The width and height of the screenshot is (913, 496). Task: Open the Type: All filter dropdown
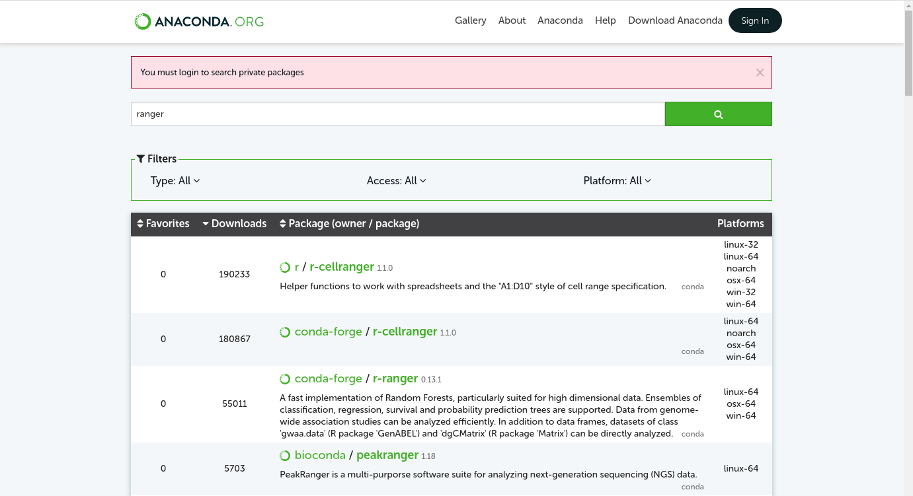pos(175,180)
